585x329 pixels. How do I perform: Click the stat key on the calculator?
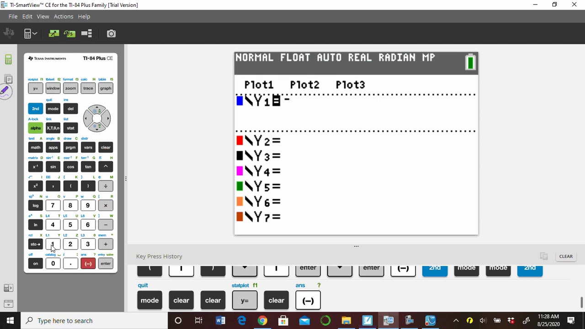pos(70,128)
